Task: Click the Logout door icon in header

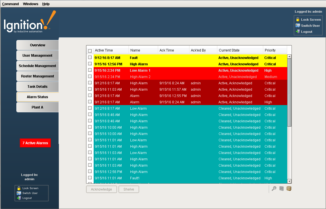Action: click(x=298, y=31)
